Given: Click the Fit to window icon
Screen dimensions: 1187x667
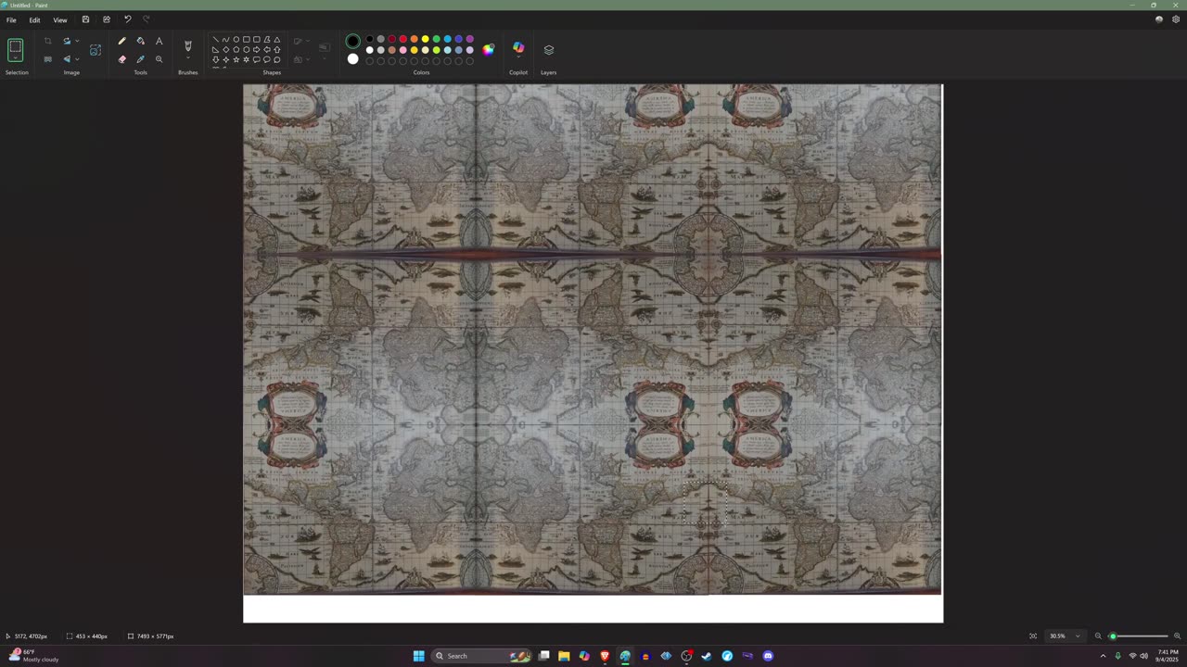Looking at the screenshot, I should click(1033, 636).
